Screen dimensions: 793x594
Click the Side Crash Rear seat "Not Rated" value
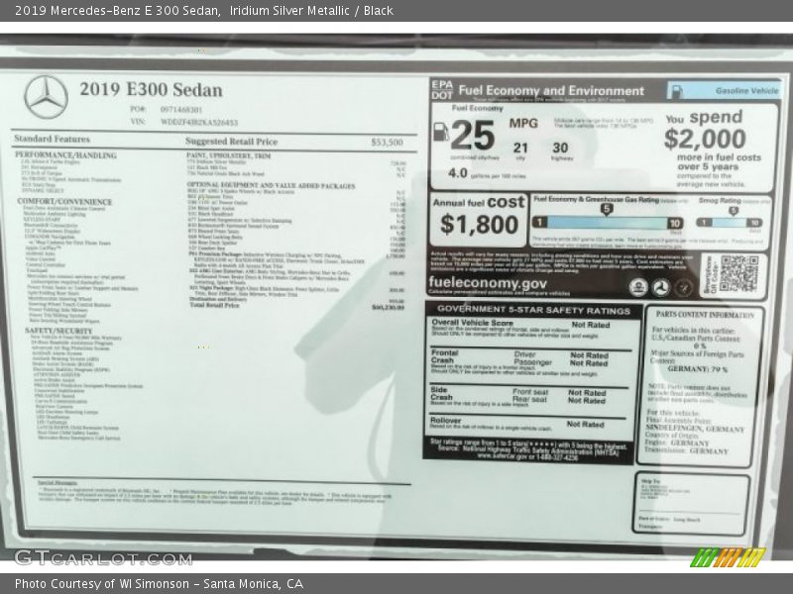587,401
